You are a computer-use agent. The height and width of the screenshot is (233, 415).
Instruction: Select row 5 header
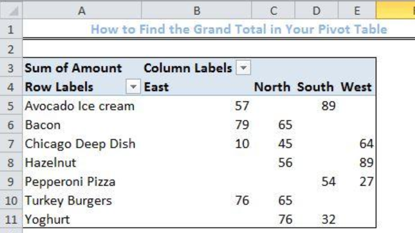[x=11, y=106]
